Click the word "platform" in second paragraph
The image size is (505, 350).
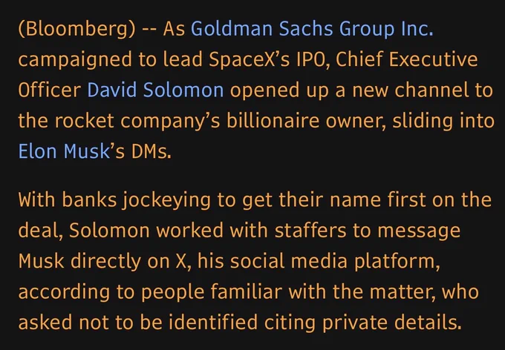point(396,262)
